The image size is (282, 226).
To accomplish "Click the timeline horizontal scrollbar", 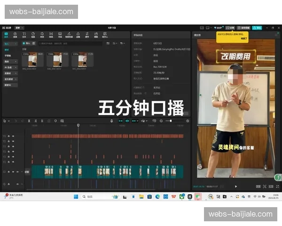I will coord(91,190).
